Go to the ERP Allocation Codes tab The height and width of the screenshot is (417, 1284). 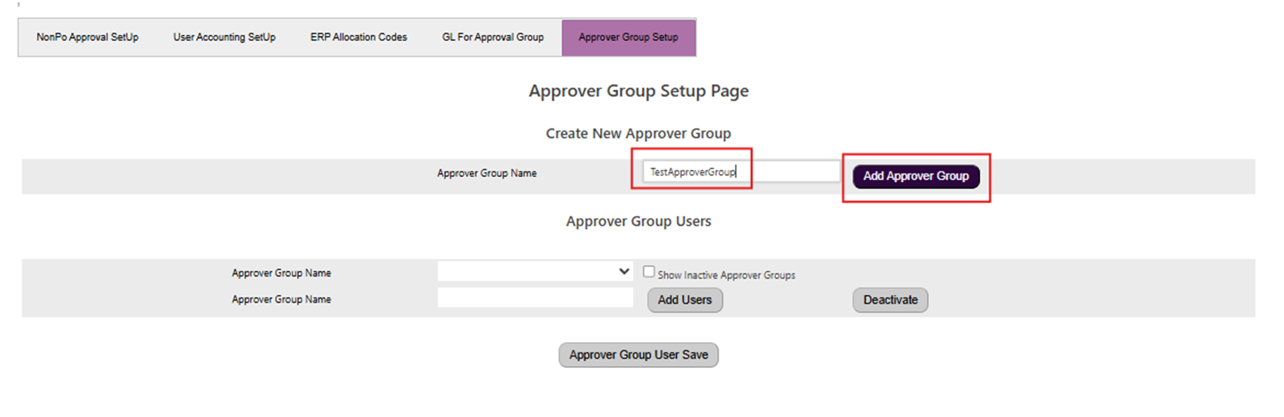point(358,37)
